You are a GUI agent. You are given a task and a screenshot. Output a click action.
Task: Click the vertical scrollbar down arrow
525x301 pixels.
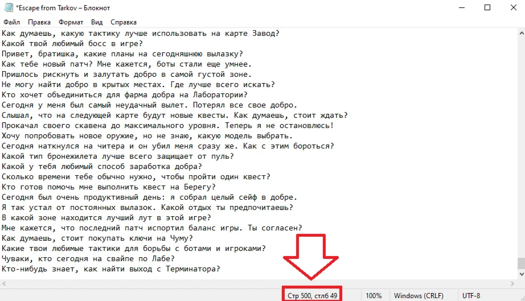pos(522,274)
